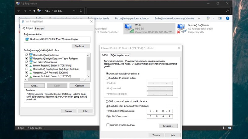Click the forward navigation arrow
The image size is (248, 139).
tap(25, 11)
